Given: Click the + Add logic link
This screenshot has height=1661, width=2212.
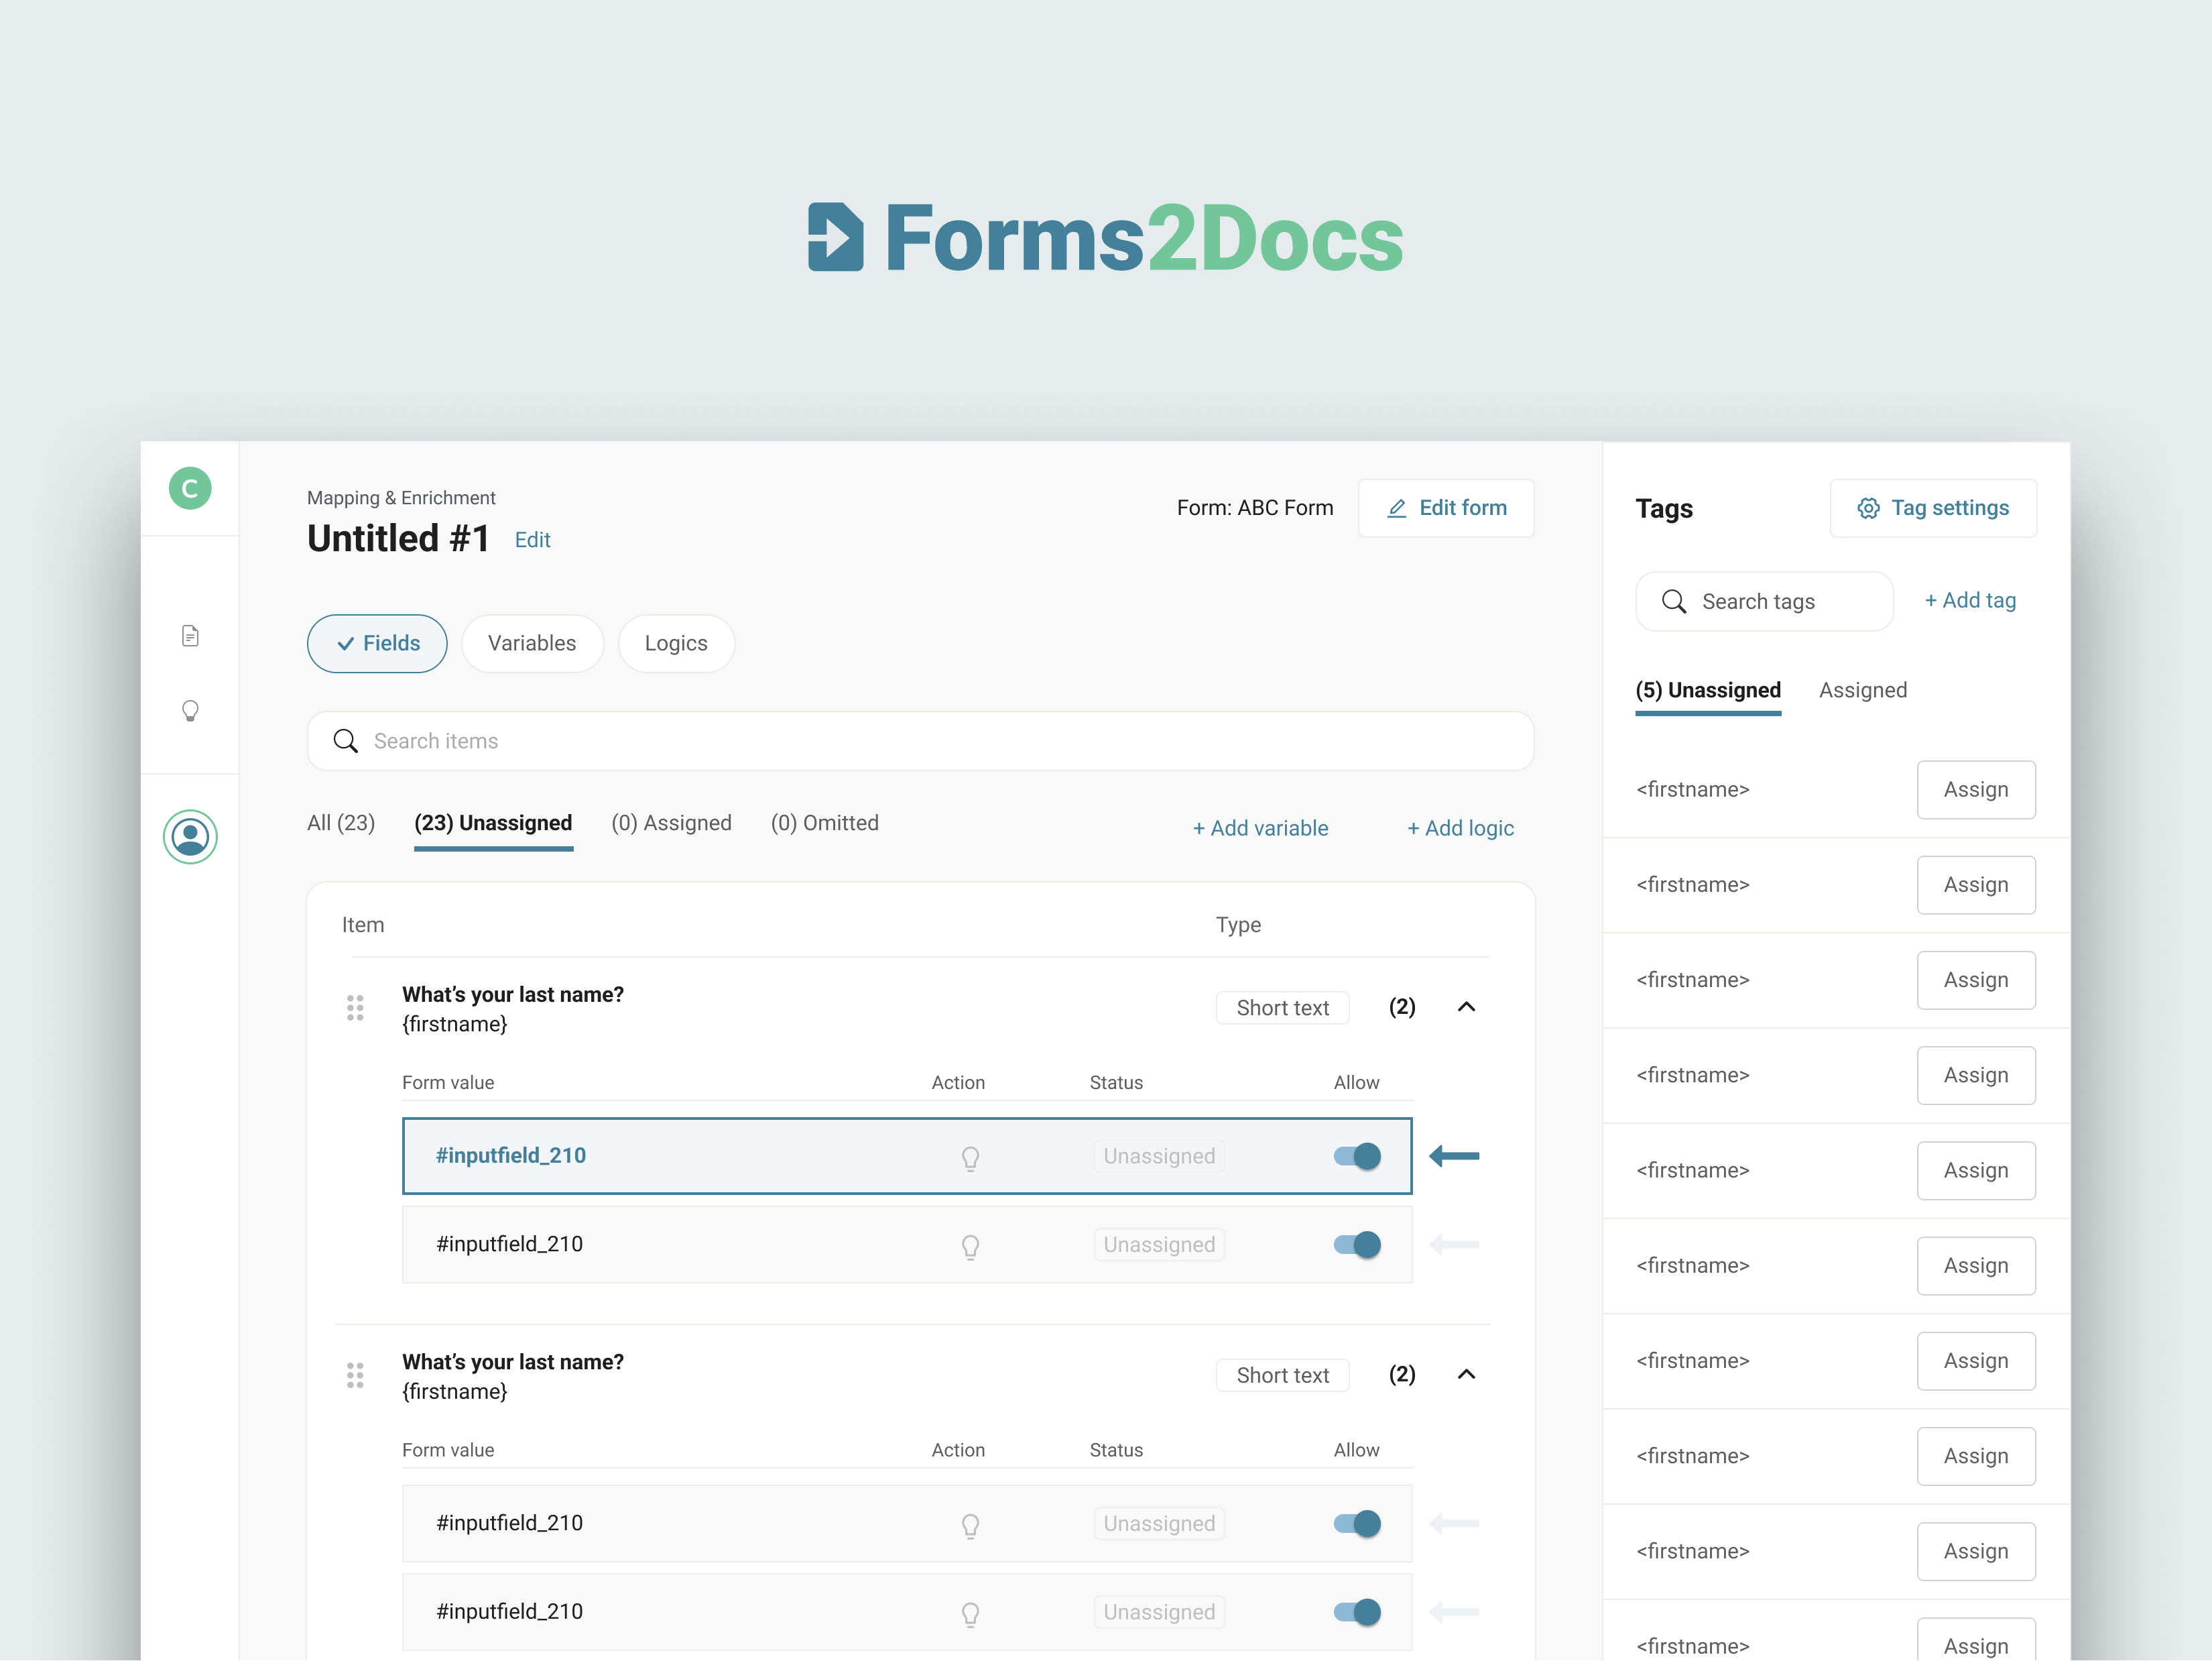Looking at the screenshot, I should [1460, 829].
